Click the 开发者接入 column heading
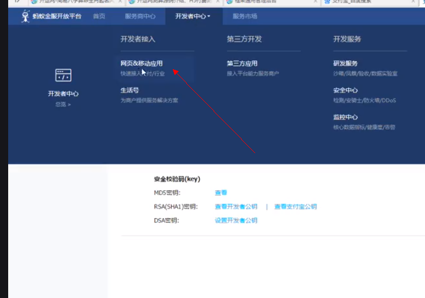Image resolution: width=425 pixels, height=298 pixels. click(x=138, y=39)
